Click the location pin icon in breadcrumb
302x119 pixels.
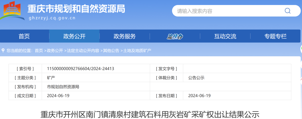point(3,50)
